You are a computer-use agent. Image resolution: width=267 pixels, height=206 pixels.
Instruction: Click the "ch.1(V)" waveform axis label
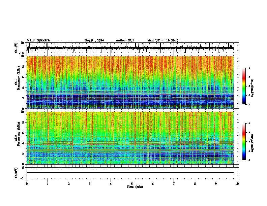pos(16,48)
